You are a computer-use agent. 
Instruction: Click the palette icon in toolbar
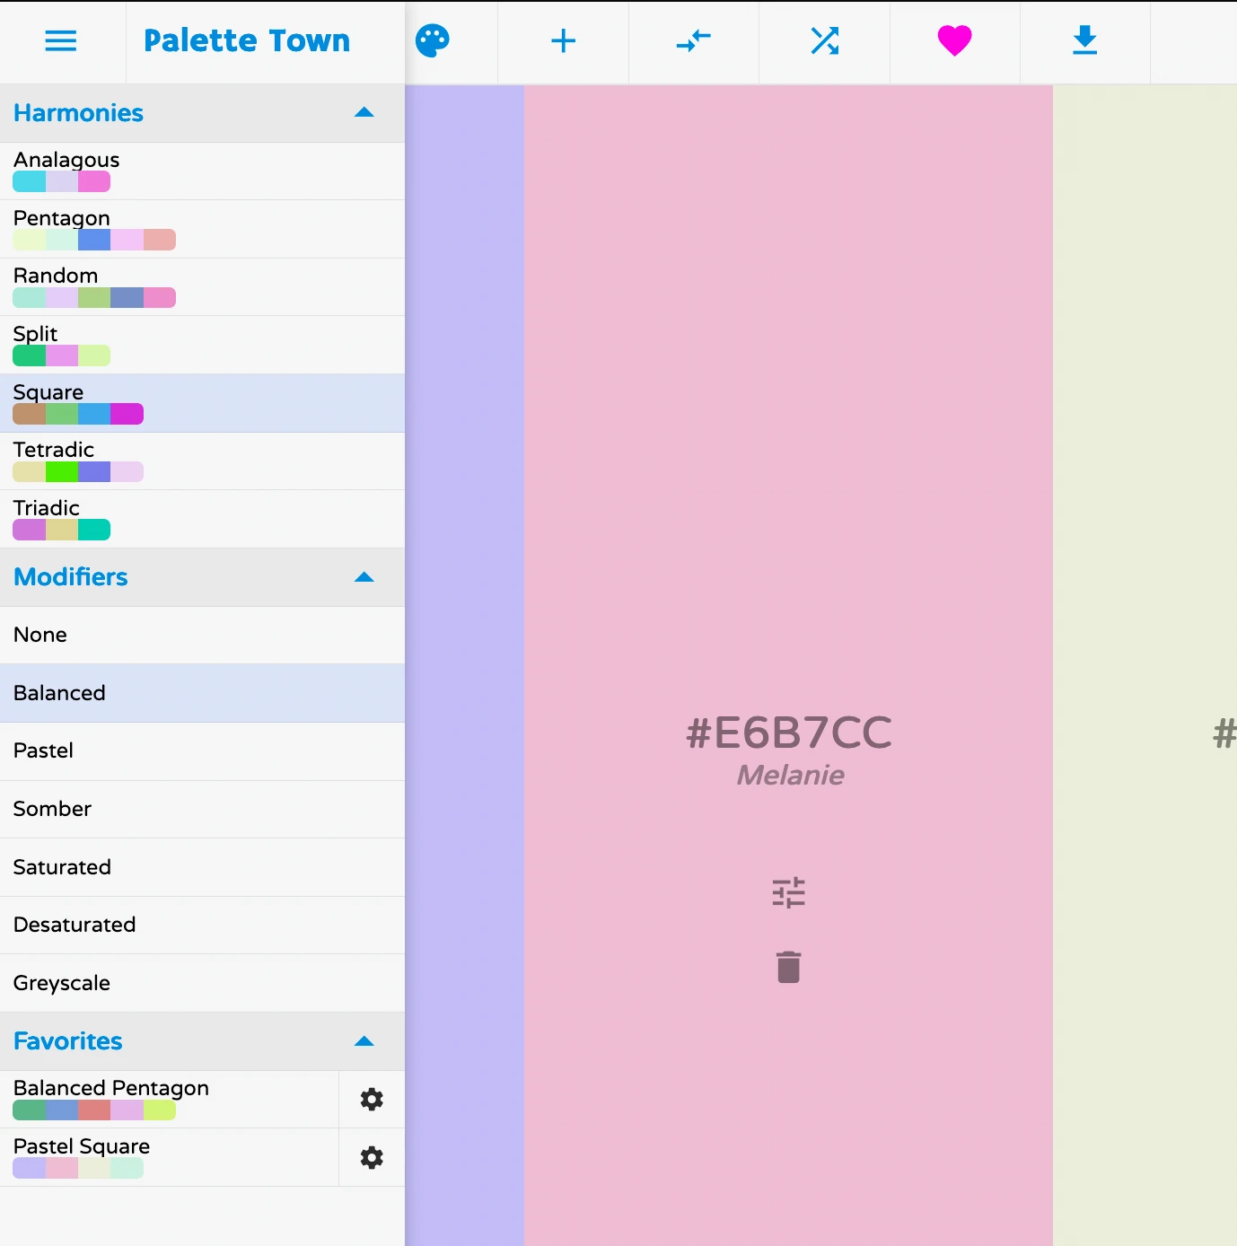pos(433,41)
